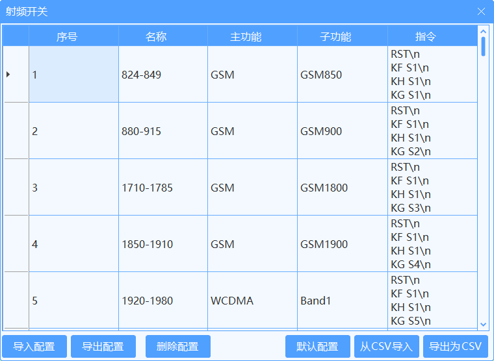Click the 导出为CSV button
Screen dimensions: 494x361
(456, 346)
